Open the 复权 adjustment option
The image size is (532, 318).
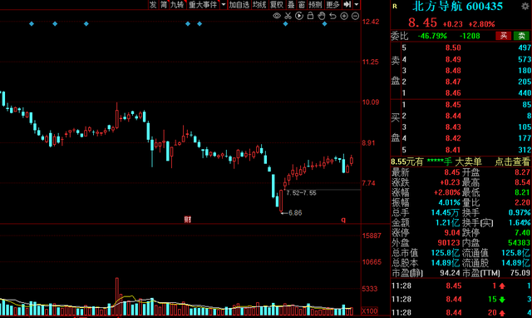tap(277, 4)
